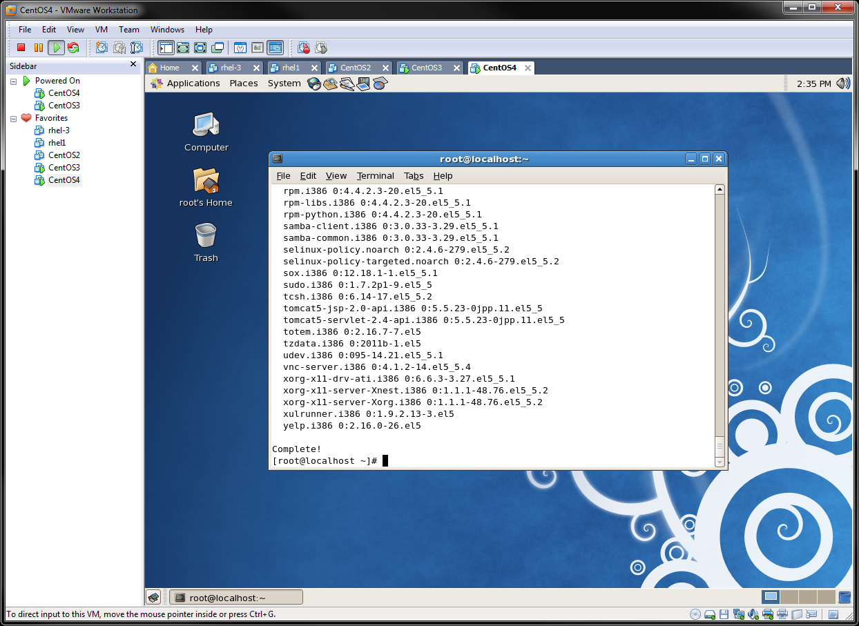859x626 pixels.
Task: Open the Terminal menu in the terminal window
Action: pyautogui.click(x=375, y=175)
